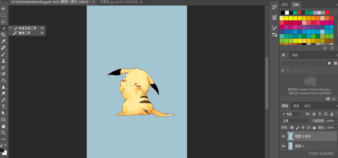Switch to the 调整 panel tab
338x158 pixels.
(x=295, y=55)
